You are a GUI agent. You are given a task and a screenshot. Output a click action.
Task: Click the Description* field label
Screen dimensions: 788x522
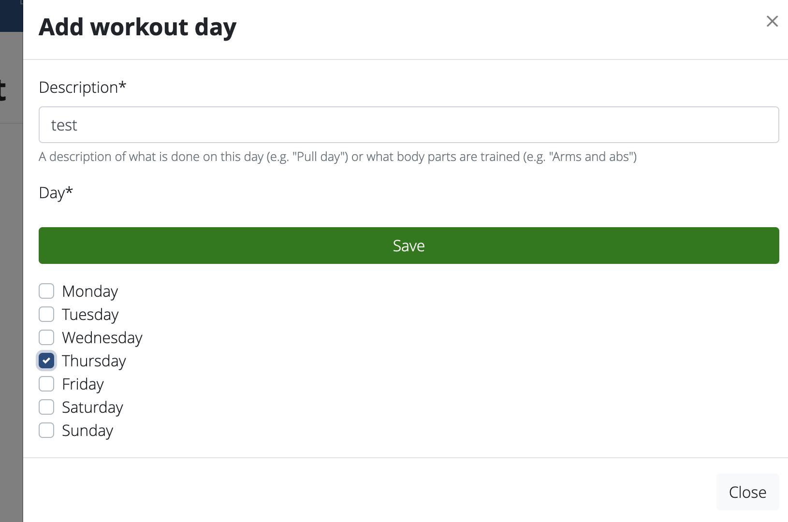pyautogui.click(x=82, y=87)
